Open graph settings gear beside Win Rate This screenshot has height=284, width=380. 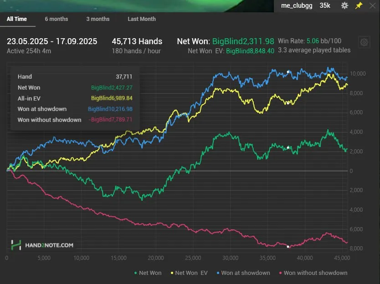(364, 42)
